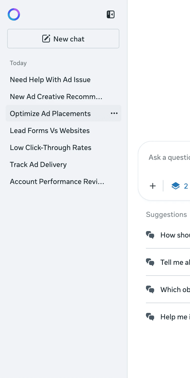Click the pencil icon in New chat button
The width and height of the screenshot is (190, 378).
click(x=46, y=39)
